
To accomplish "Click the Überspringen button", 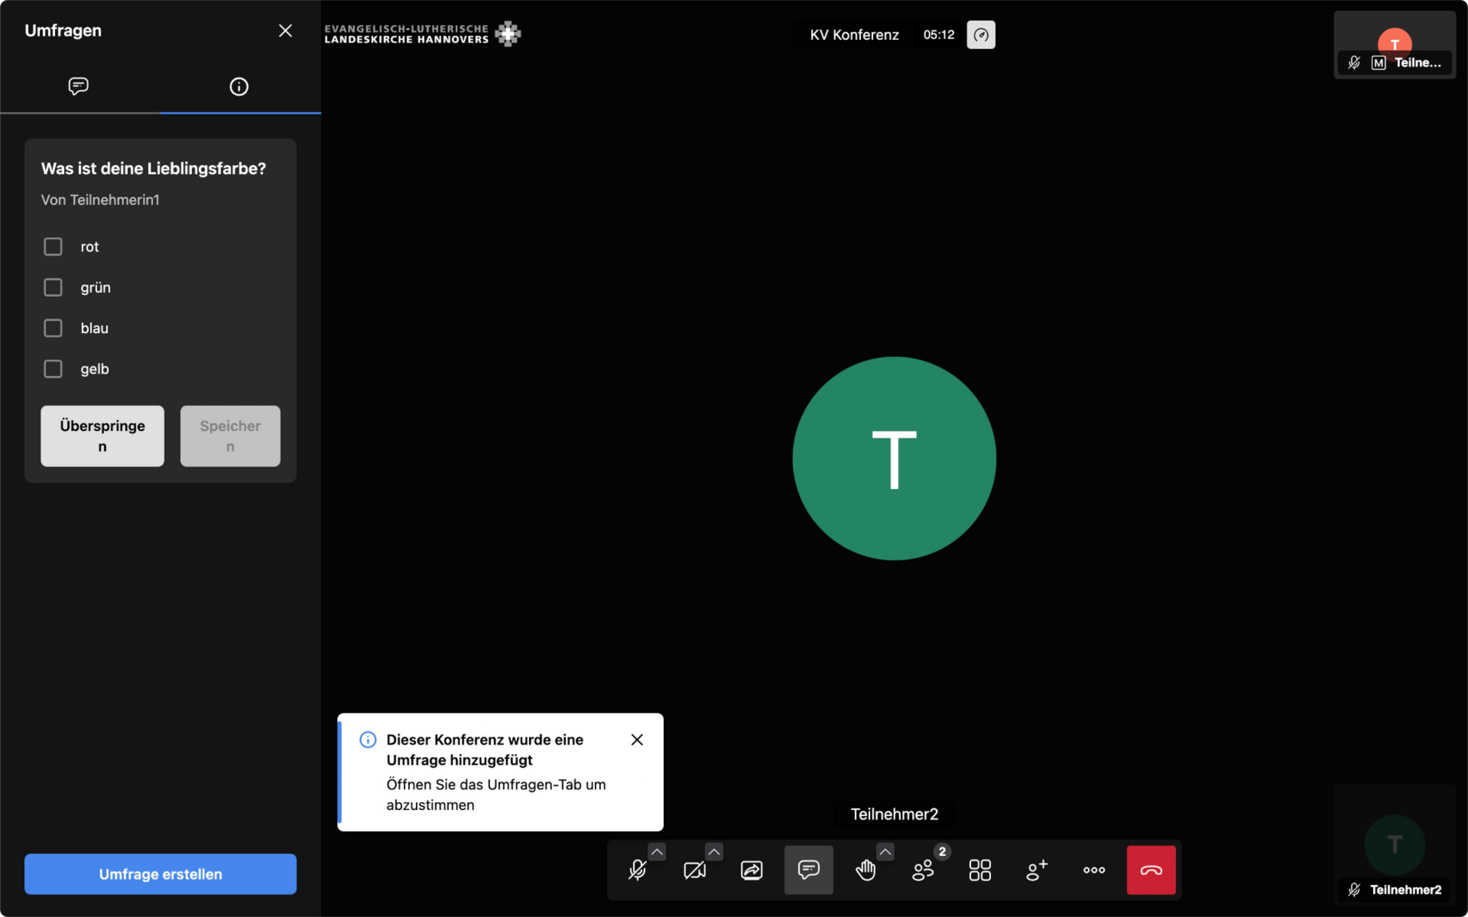I will point(102,436).
